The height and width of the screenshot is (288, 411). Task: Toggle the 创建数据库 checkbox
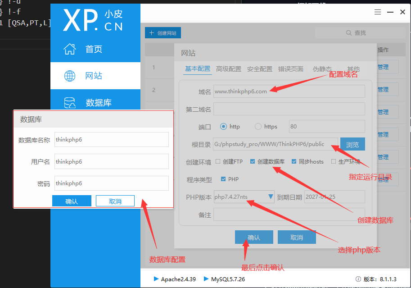point(253,161)
